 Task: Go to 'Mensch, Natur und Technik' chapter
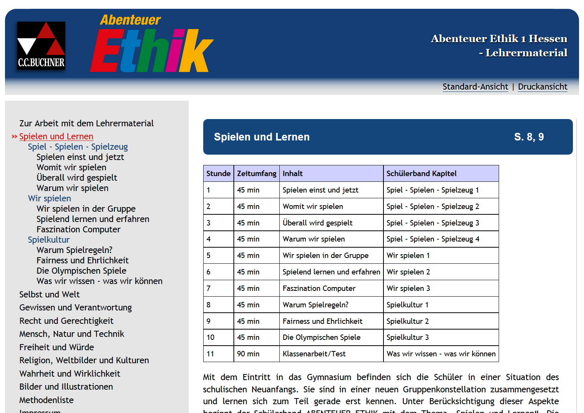[x=72, y=334]
